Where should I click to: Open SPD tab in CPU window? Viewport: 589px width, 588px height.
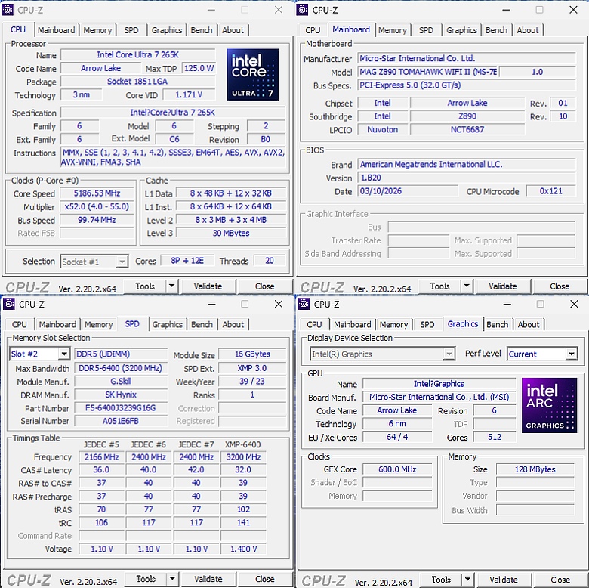[131, 30]
